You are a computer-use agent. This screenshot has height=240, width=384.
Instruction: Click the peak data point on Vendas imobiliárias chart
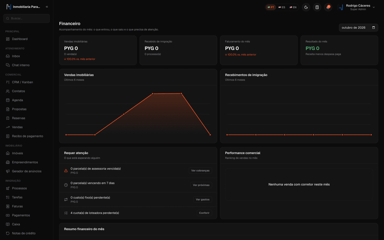(x=181, y=93)
